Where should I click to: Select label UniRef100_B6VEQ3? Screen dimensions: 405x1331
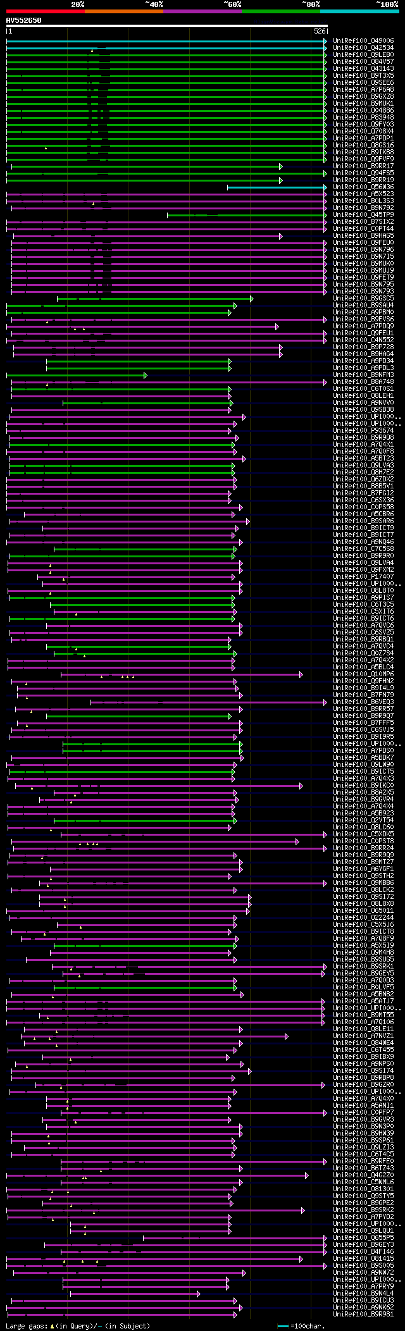363,702
